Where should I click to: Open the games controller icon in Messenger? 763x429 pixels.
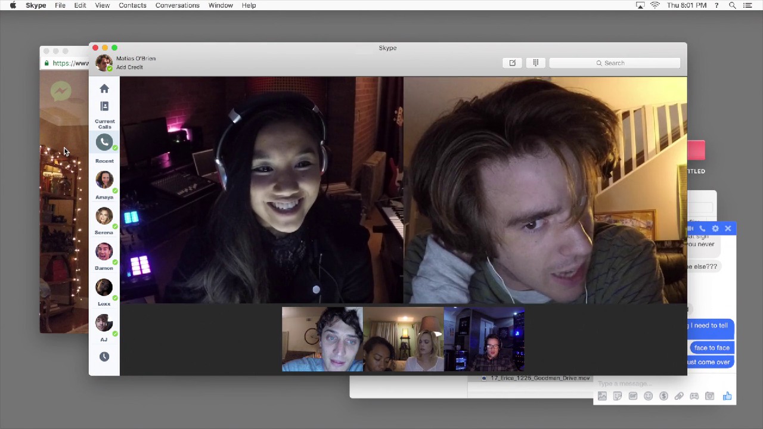click(x=694, y=396)
